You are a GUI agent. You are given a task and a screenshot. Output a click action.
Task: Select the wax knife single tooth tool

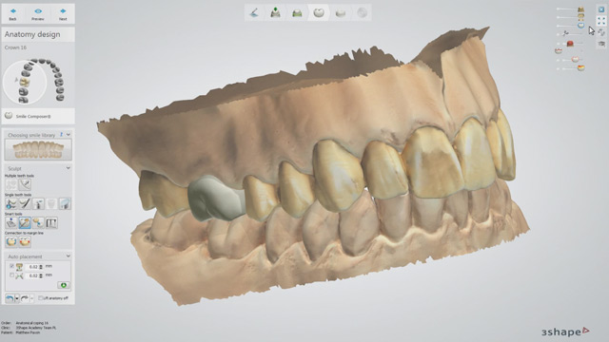(25, 203)
